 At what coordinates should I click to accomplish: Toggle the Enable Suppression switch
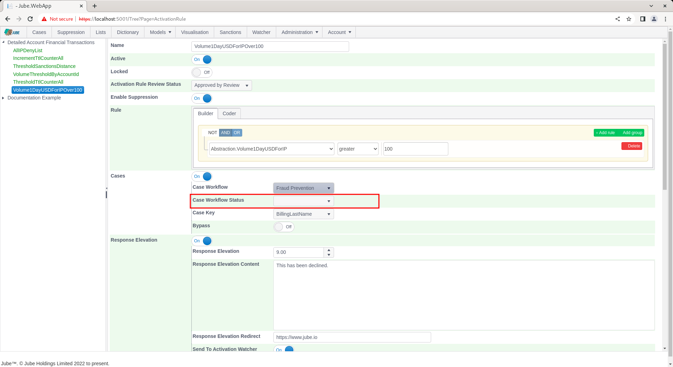pyautogui.click(x=202, y=98)
